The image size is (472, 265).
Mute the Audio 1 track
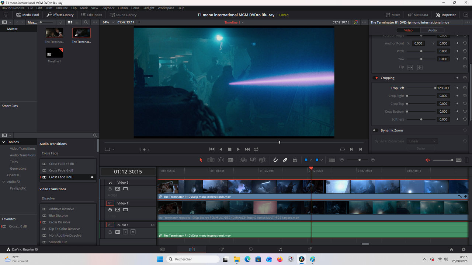(x=133, y=232)
